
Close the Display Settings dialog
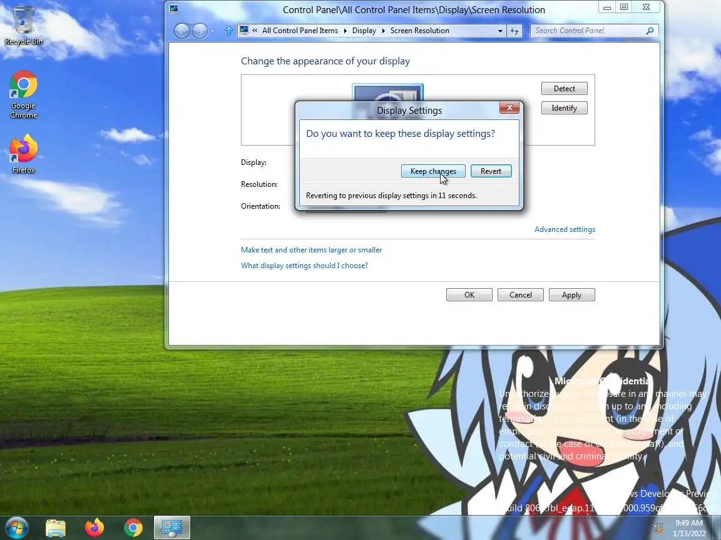[x=509, y=108]
